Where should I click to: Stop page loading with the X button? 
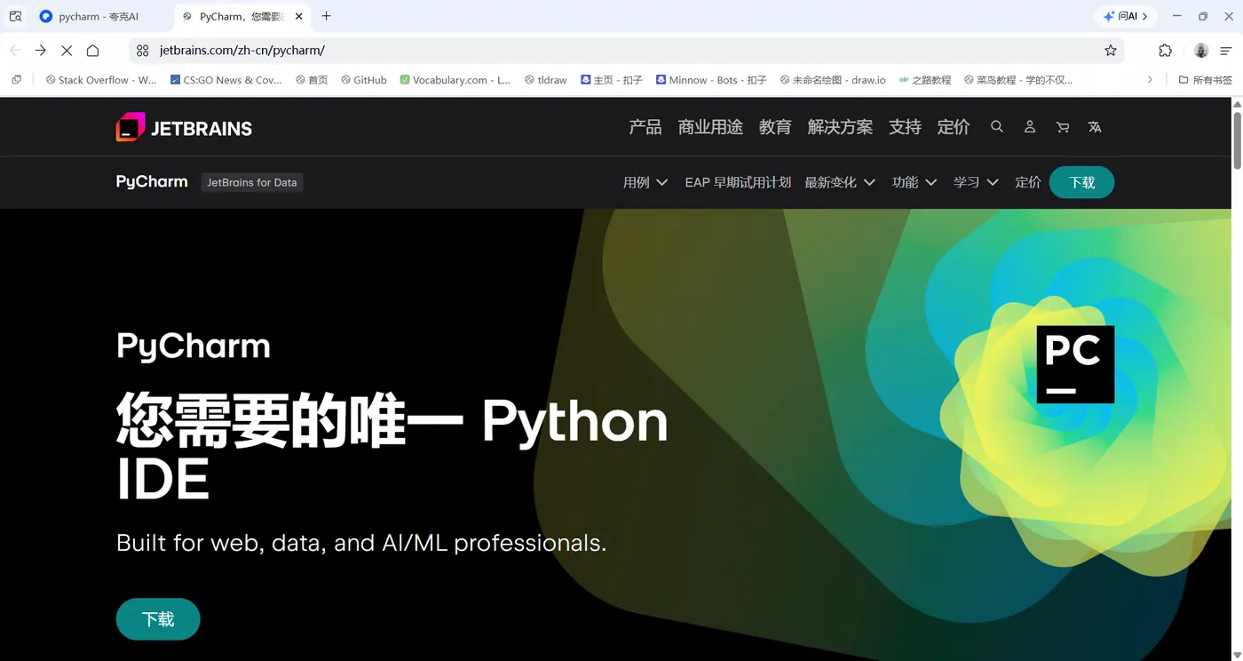67,51
